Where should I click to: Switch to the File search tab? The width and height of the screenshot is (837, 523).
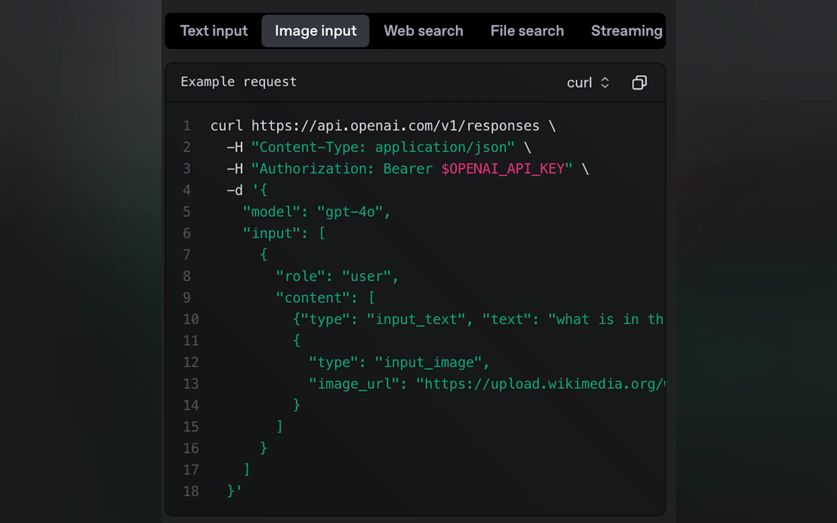pos(527,31)
